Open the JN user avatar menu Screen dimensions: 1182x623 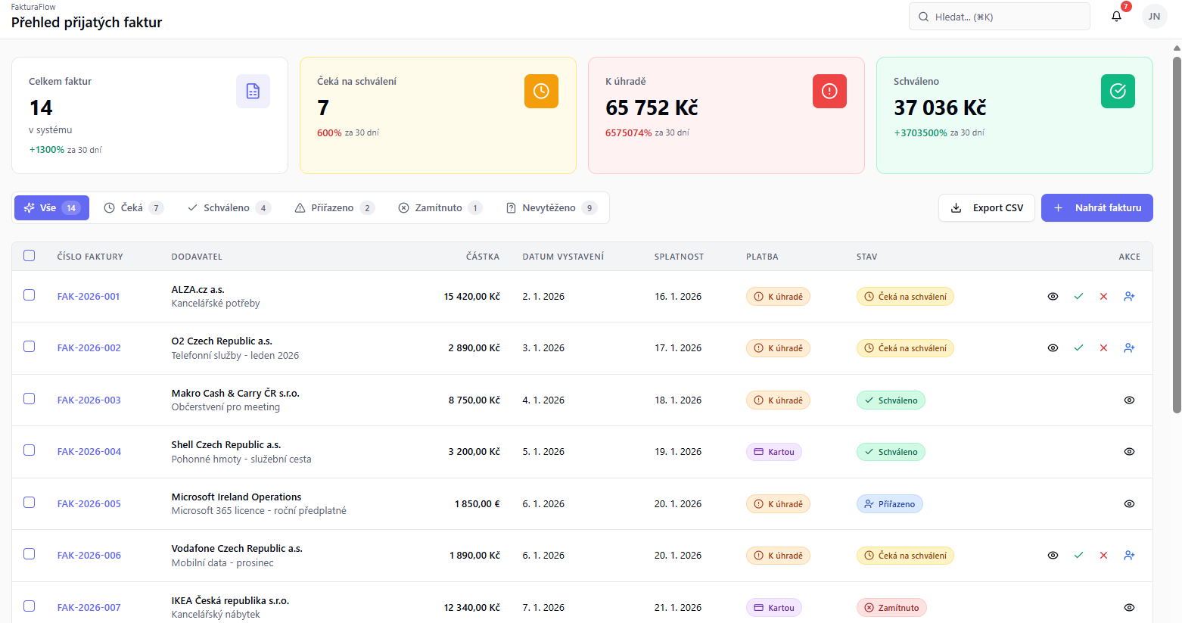(x=1154, y=17)
